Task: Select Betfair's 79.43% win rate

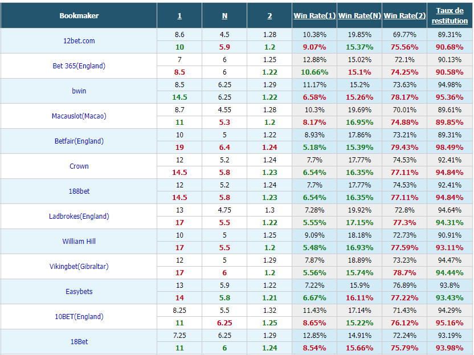Action: tap(404, 148)
